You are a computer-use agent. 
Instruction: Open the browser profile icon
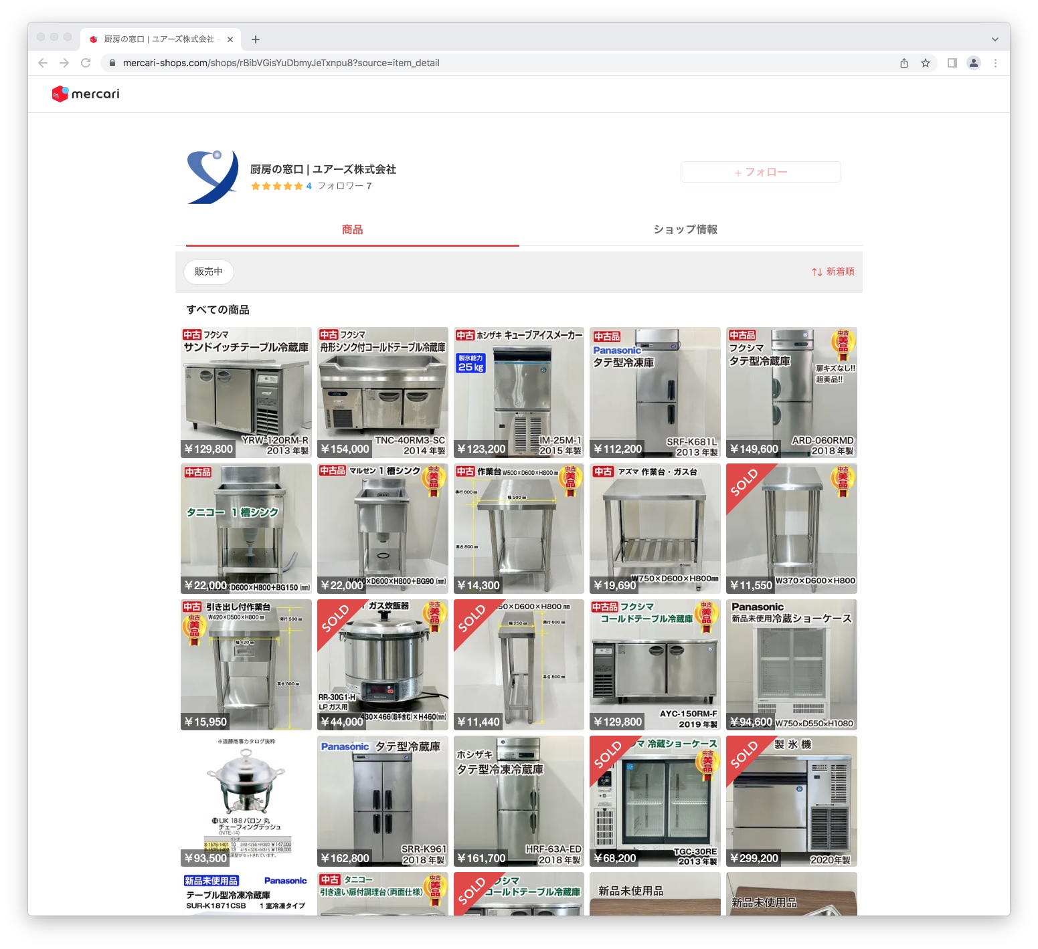click(x=974, y=63)
